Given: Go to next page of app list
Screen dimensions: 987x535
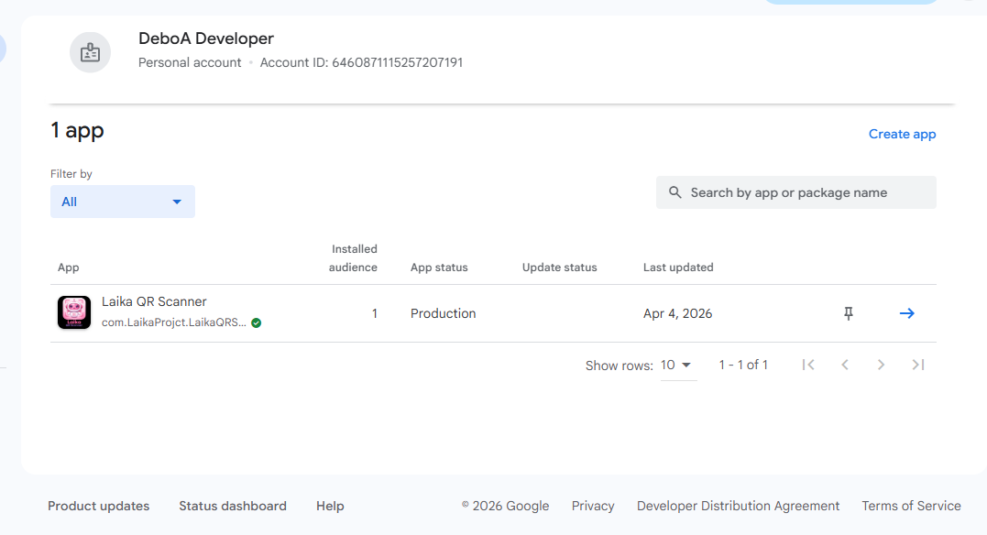Looking at the screenshot, I should (x=882, y=365).
